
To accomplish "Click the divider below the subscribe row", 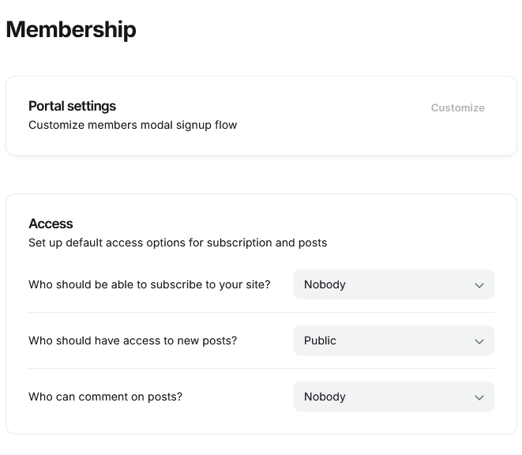I will click(261, 313).
